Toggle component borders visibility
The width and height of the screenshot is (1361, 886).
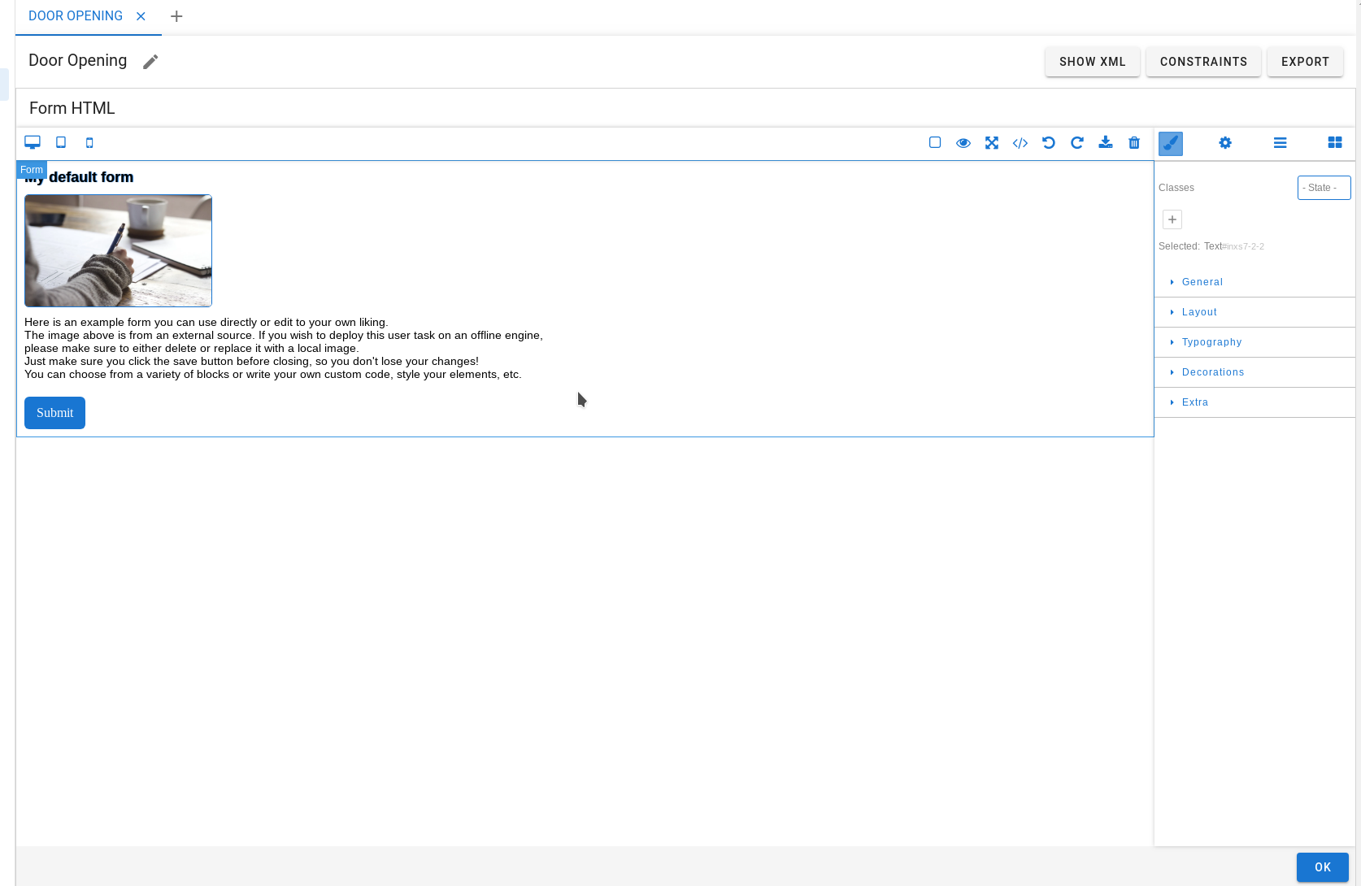point(934,141)
